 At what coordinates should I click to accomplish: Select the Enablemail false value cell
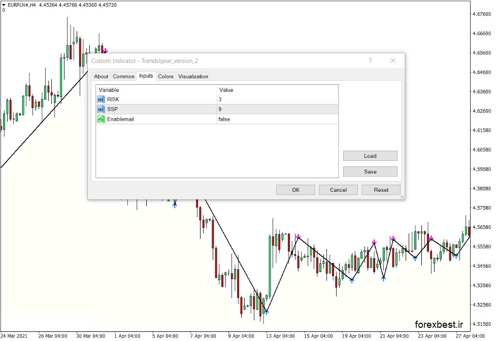click(x=277, y=119)
